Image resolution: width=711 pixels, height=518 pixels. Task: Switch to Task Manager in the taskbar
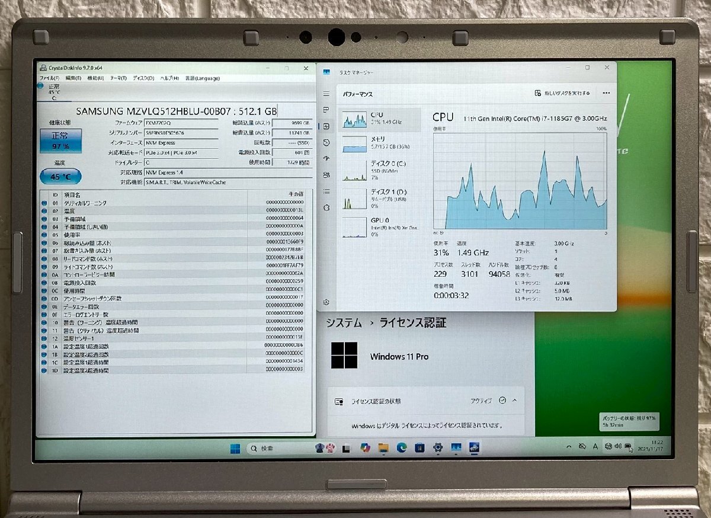pyautogui.click(x=456, y=448)
